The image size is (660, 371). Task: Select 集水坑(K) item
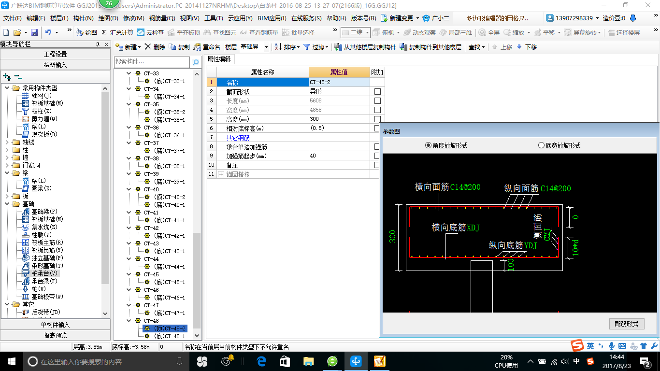pyautogui.click(x=44, y=227)
